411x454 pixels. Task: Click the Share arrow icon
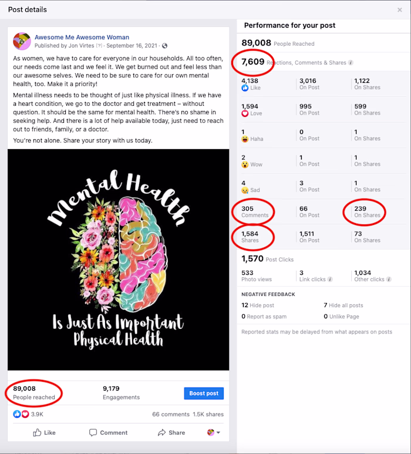click(161, 433)
